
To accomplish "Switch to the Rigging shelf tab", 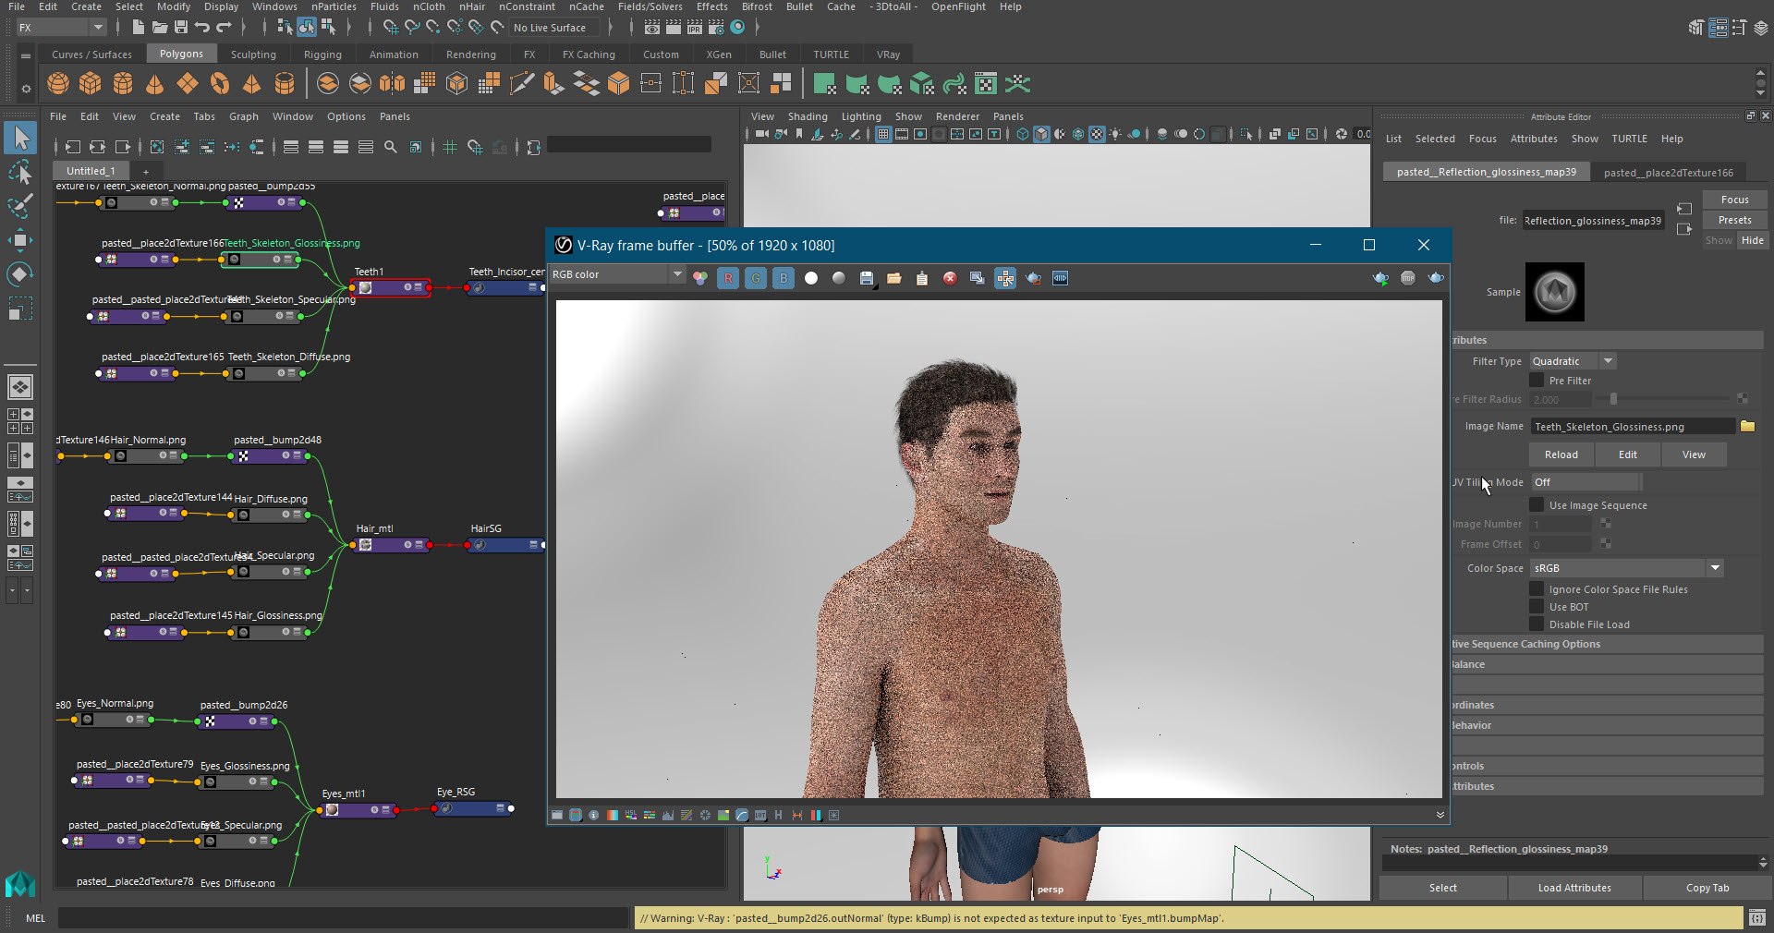I will click(322, 55).
